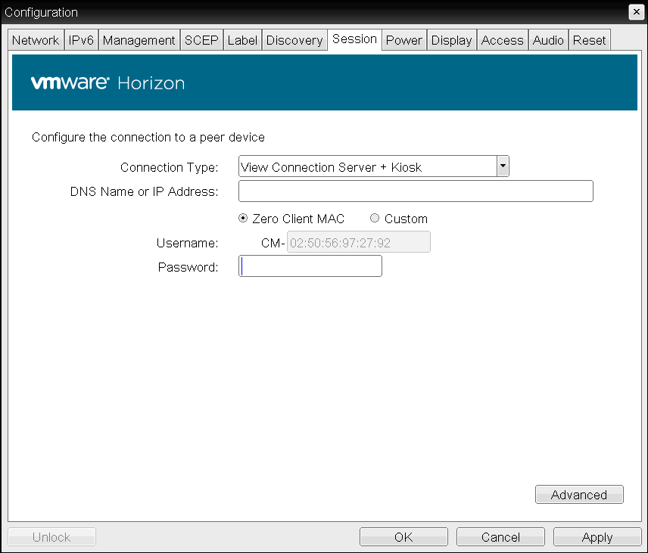
Task: Click the 'Connection Type:' label
Action: [x=170, y=167]
